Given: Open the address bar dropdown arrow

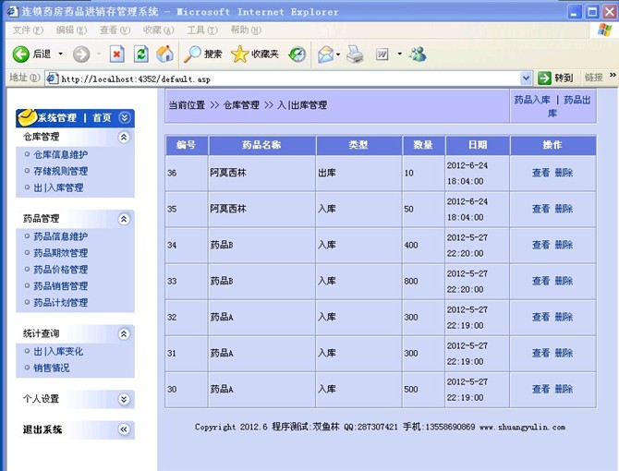Looking at the screenshot, I should point(526,78).
